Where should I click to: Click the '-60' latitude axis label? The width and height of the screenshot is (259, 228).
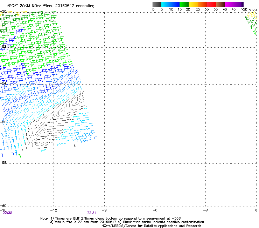(3, 206)
